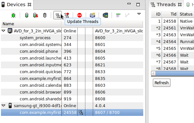Click the phone icon beside samsung-gt_i9300

10,106
